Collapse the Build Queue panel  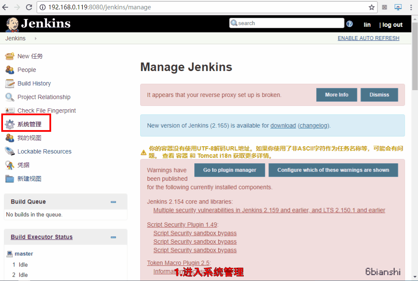[113, 202]
